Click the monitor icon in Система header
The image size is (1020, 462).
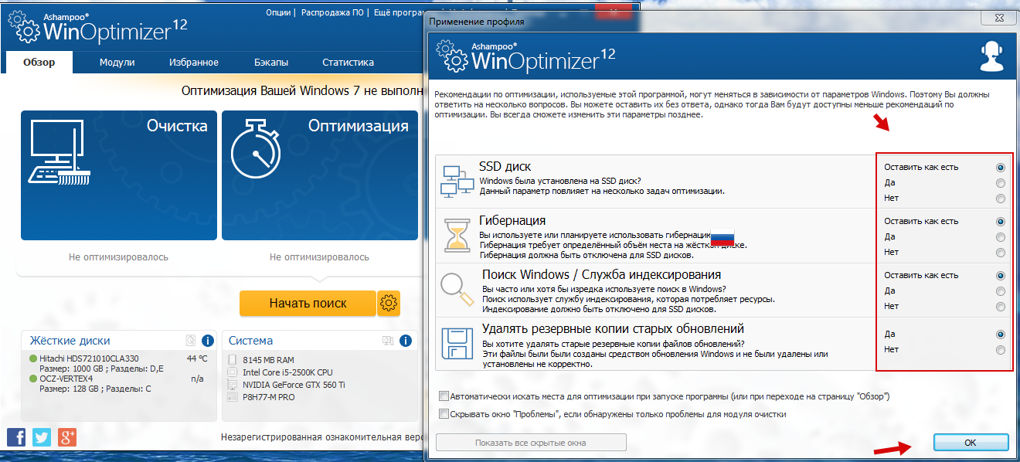point(389,340)
